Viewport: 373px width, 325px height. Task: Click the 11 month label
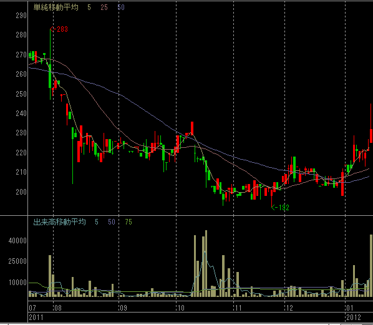click(238, 308)
